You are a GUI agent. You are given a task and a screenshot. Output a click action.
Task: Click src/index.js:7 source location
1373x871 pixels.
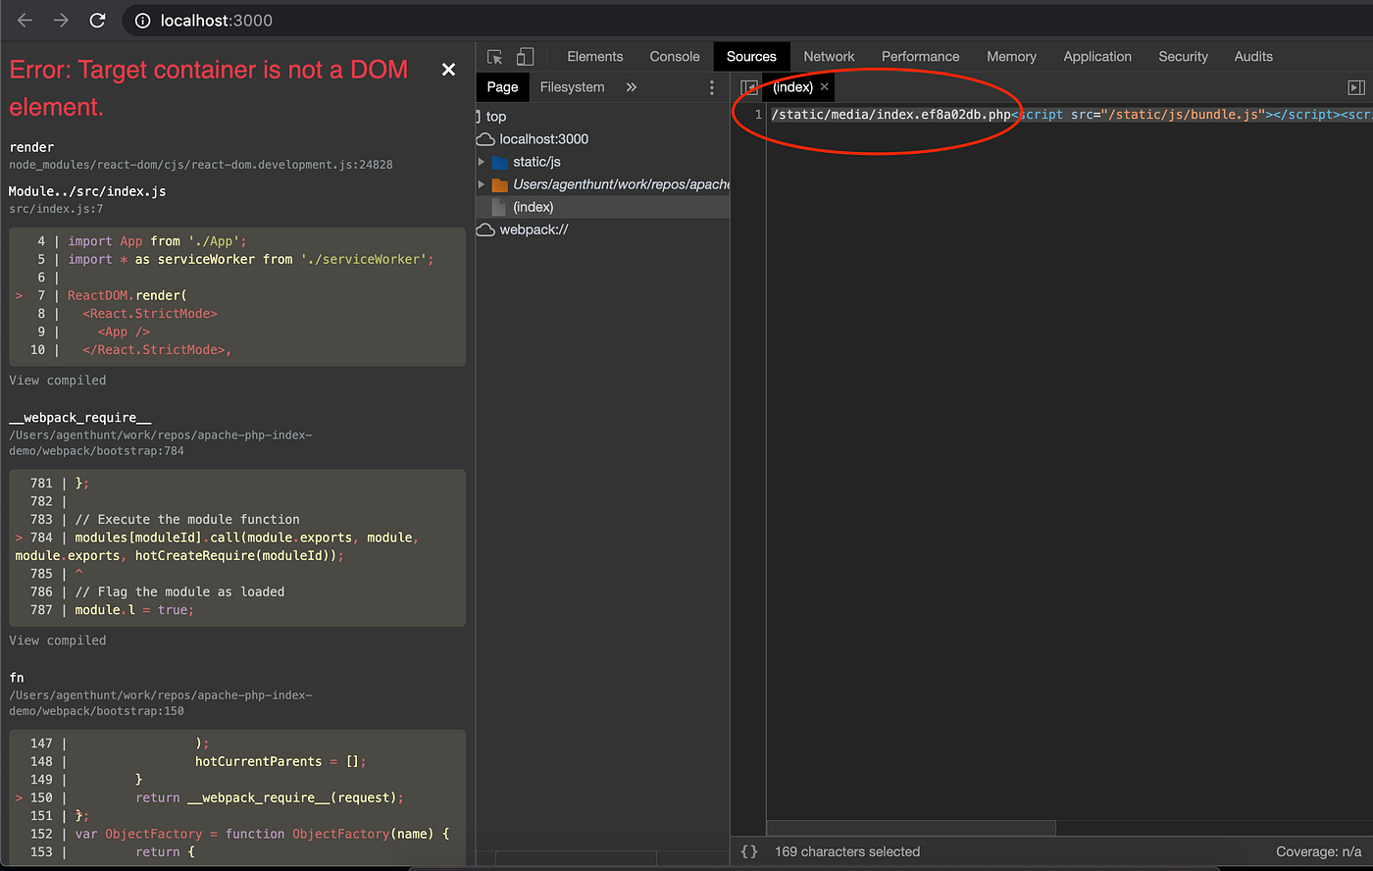[56, 209]
